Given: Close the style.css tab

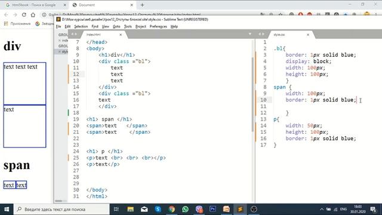Looking at the screenshot, I should [308, 35].
